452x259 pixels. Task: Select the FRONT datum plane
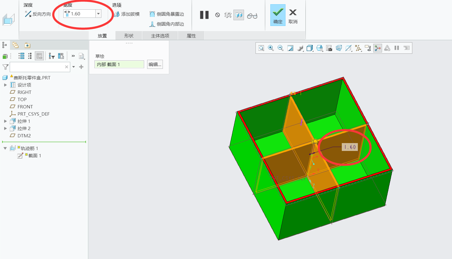(x=25, y=107)
